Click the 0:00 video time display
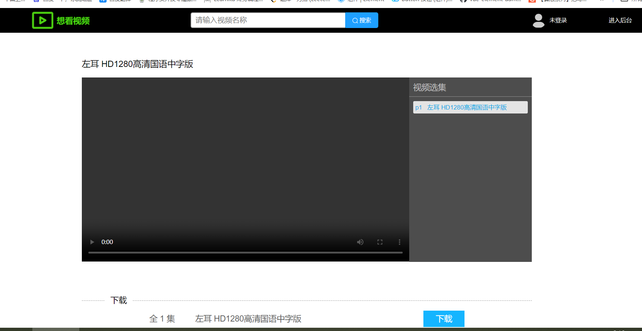 click(107, 242)
